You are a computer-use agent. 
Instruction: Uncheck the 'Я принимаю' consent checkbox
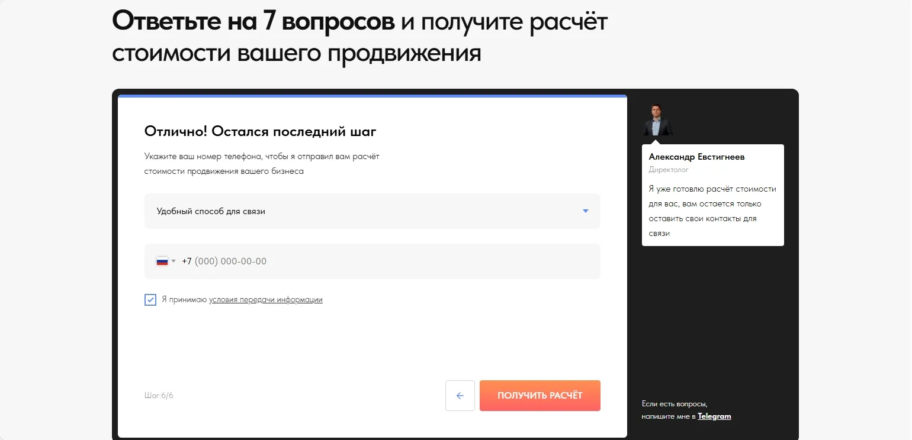[x=150, y=300]
